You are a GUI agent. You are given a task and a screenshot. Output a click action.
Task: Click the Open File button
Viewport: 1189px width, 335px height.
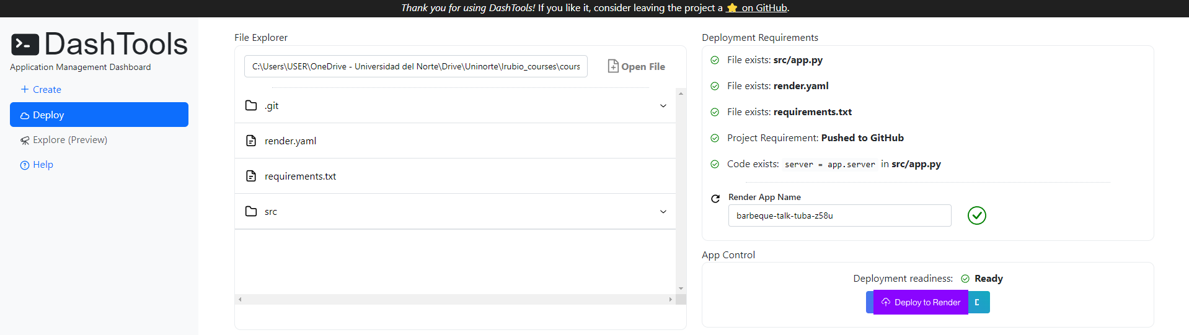(x=636, y=66)
